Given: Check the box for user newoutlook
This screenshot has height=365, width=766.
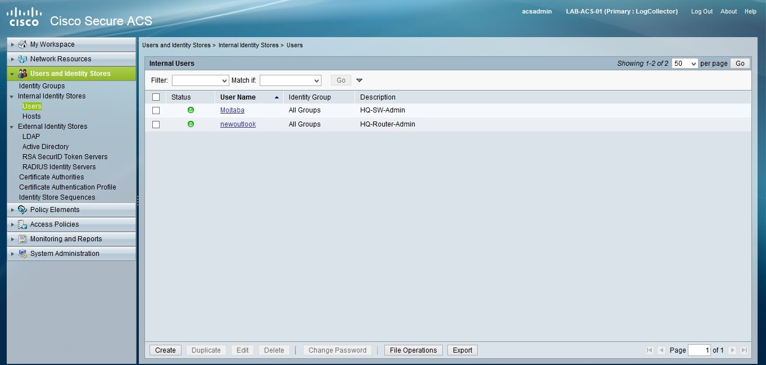Looking at the screenshot, I should point(156,124).
